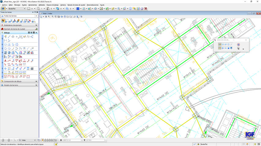Click the Zoom In view tool
The width and height of the screenshot is (261, 146).
click(x=49, y=16)
